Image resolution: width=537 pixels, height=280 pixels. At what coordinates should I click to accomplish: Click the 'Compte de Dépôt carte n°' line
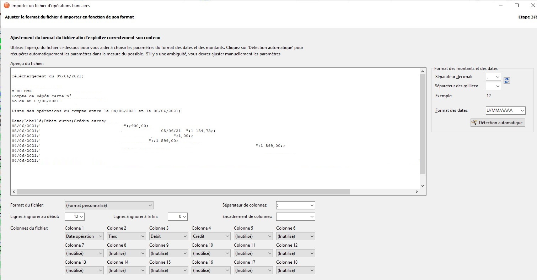[42, 96]
